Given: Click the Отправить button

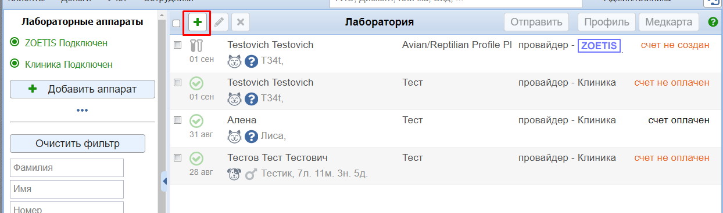Looking at the screenshot, I should (536, 23).
